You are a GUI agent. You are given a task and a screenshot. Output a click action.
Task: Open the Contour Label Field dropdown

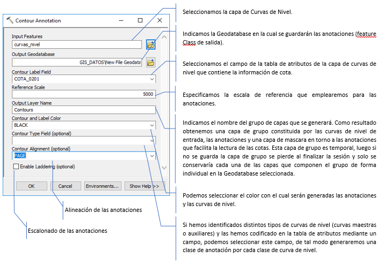point(153,79)
